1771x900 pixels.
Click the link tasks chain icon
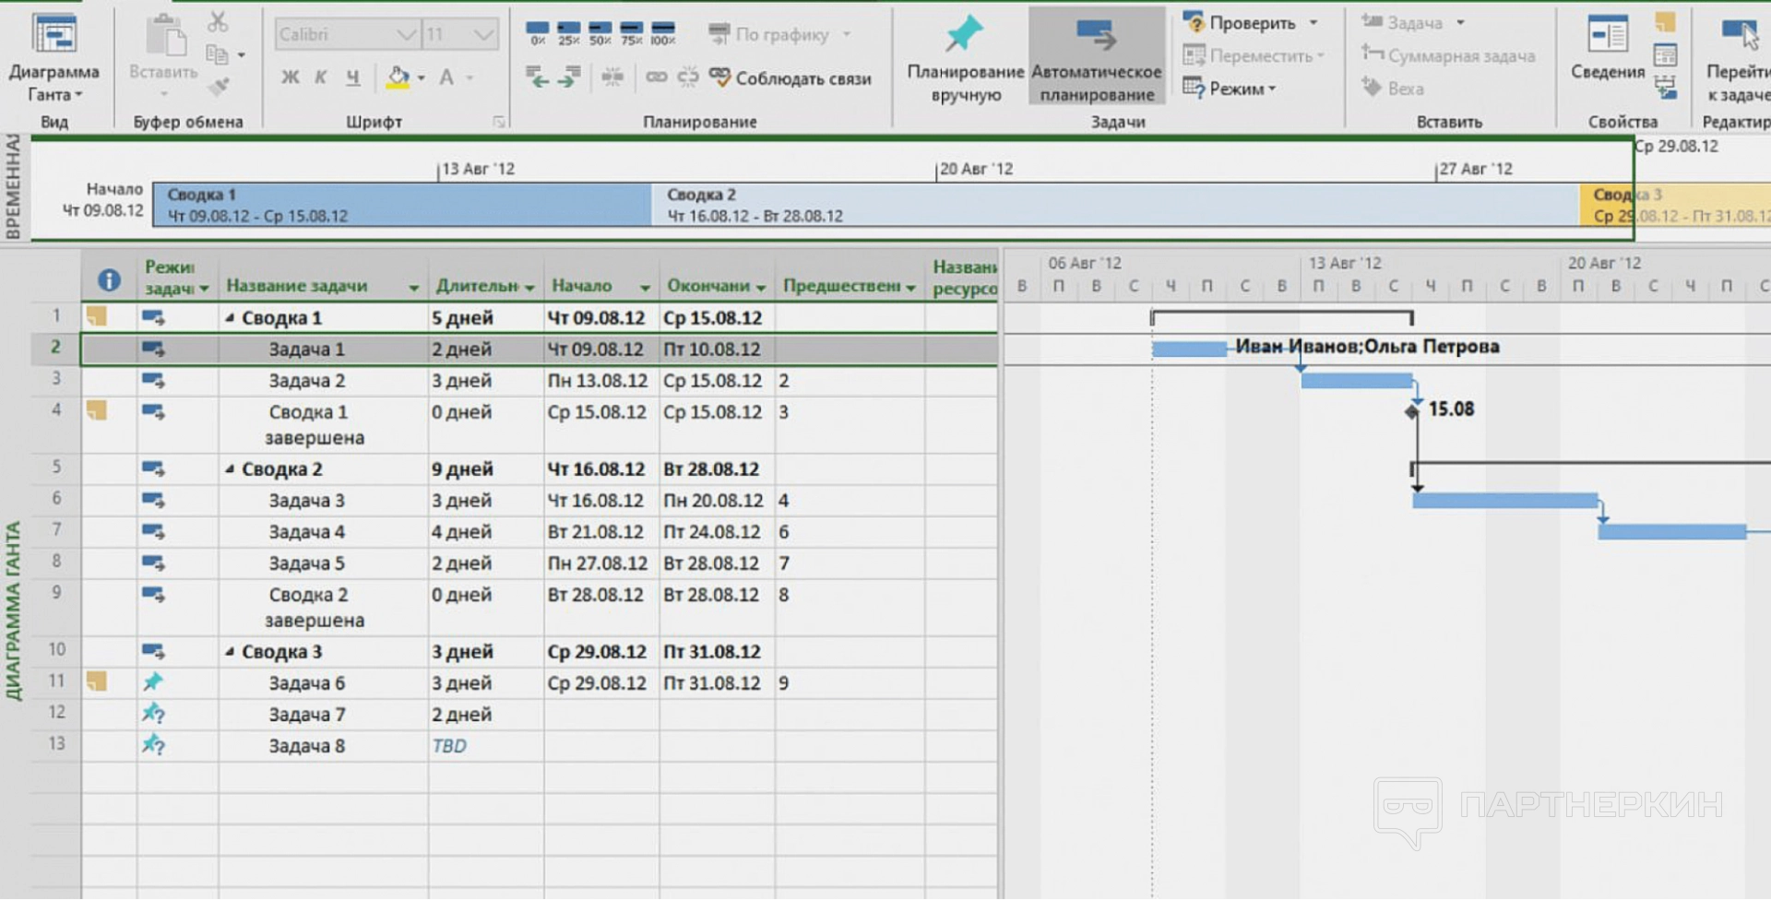[656, 77]
